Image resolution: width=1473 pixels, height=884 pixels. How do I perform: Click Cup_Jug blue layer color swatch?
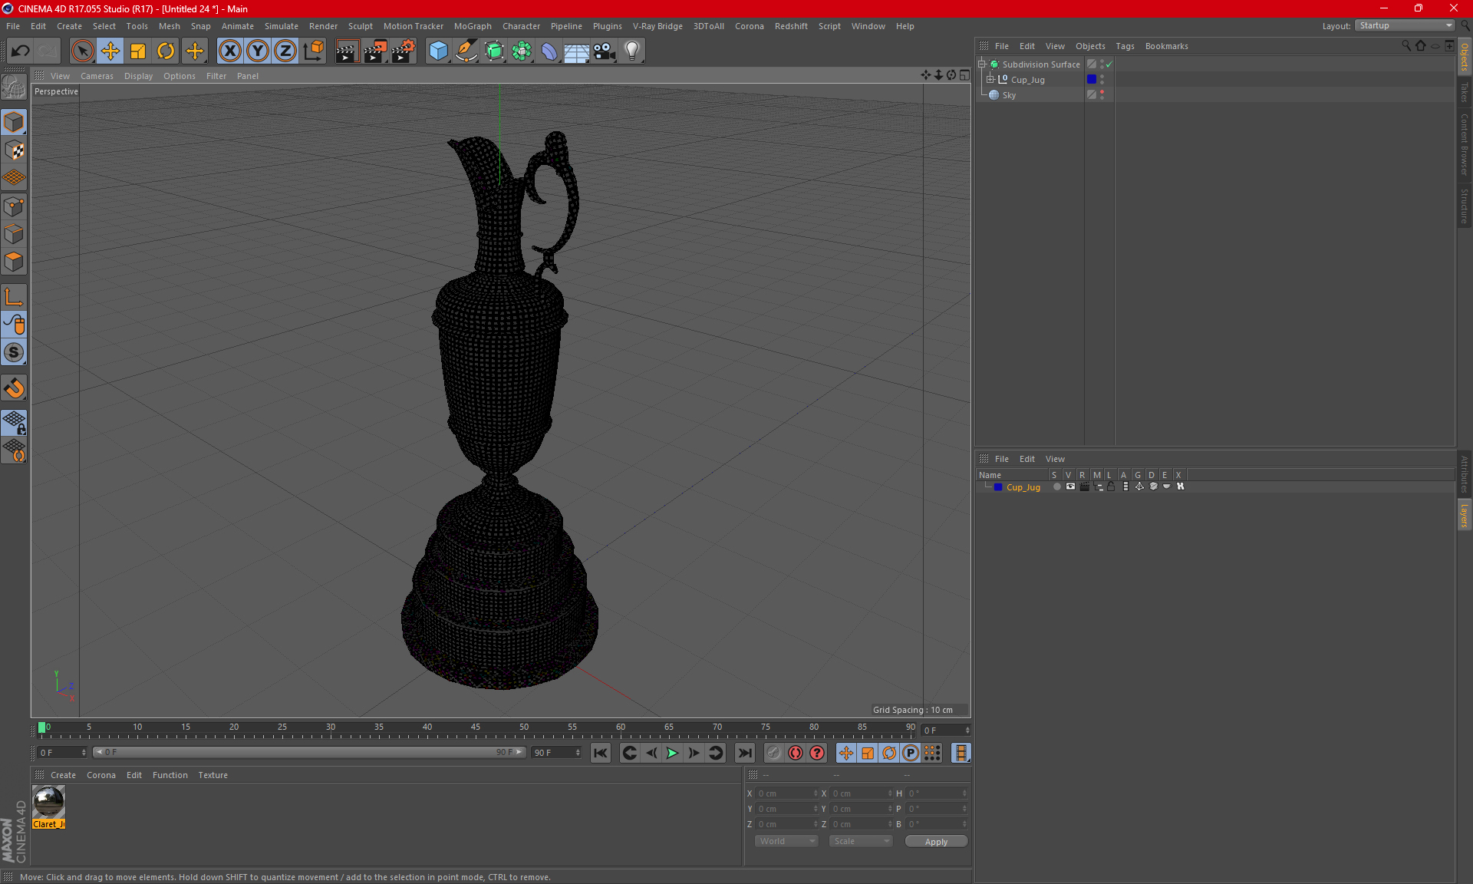pos(1092,79)
